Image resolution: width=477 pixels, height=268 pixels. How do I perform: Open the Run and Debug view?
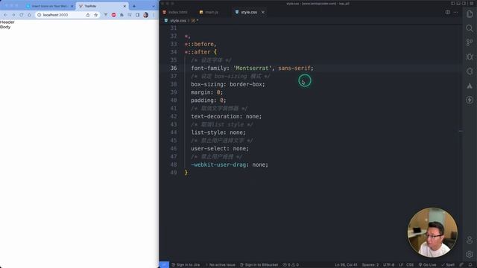point(470,57)
